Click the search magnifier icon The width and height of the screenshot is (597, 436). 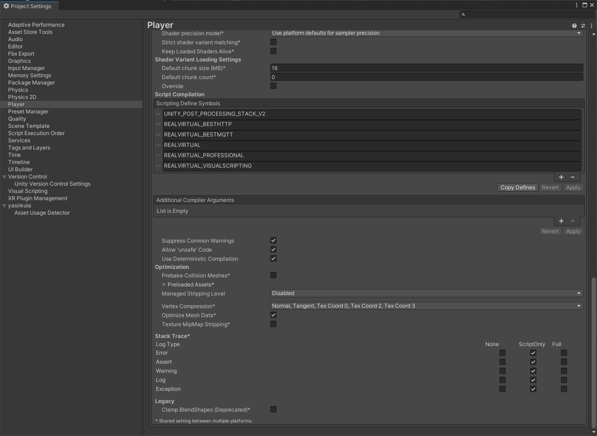pos(463,14)
